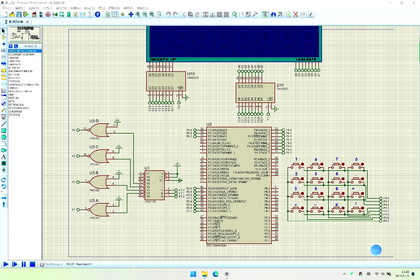Select the Component mode tool
This screenshot has width=420, height=280.
coord(4,37)
